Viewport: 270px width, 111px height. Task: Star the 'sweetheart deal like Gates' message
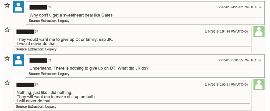pyautogui.click(x=7, y=5)
